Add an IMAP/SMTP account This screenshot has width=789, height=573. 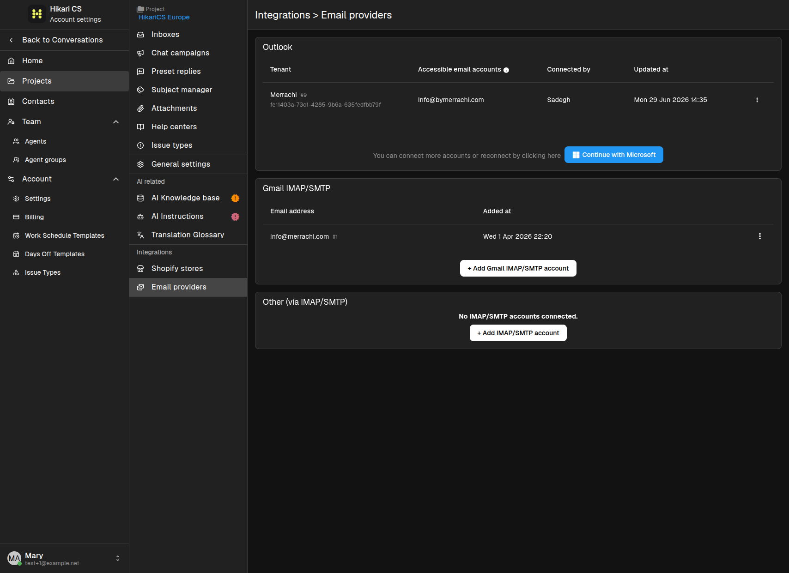point(518,333)
